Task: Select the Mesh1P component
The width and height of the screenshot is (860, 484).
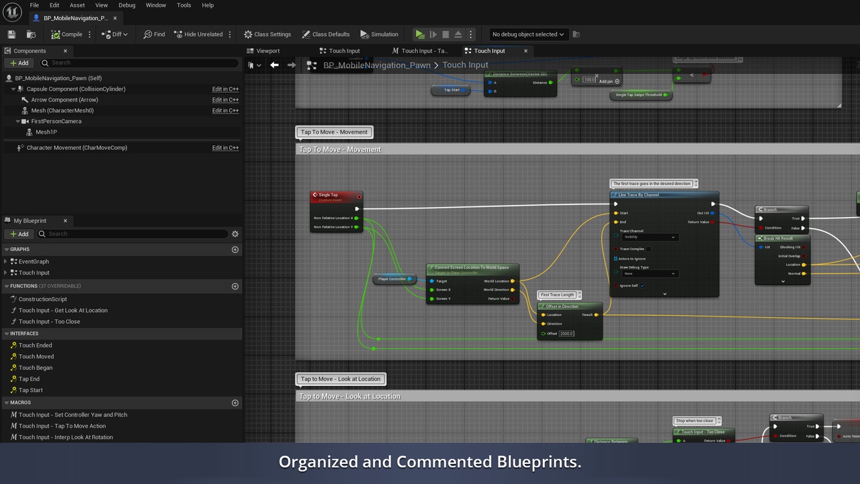Action: [46, 132]
